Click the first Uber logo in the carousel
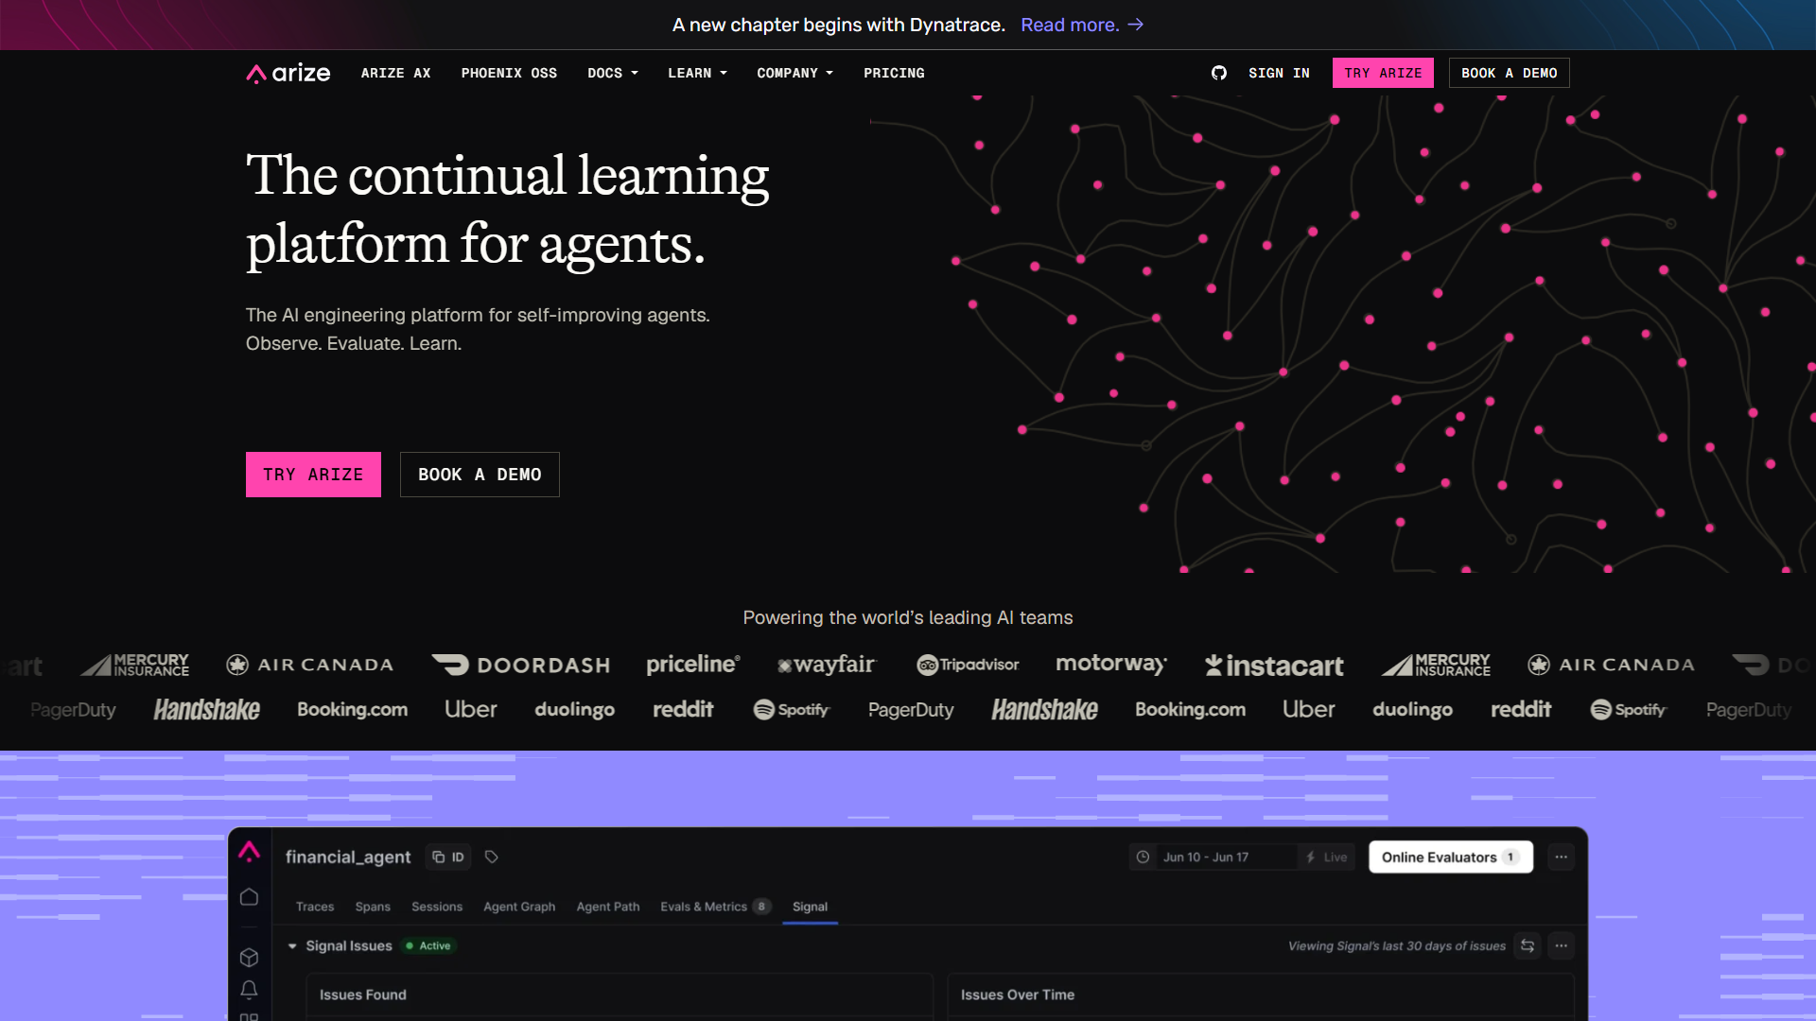The width and height of the screenshot is (1816, 1021). 471,709
